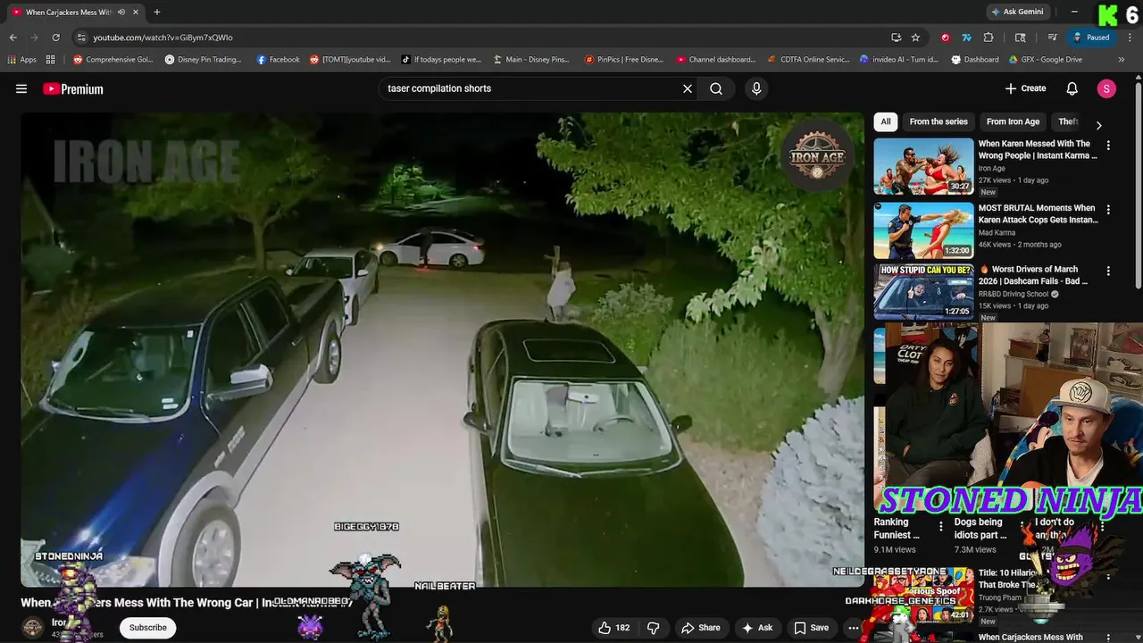Select the All filter chip
This screenshot has height=643, width=1143.
(886, 121)
